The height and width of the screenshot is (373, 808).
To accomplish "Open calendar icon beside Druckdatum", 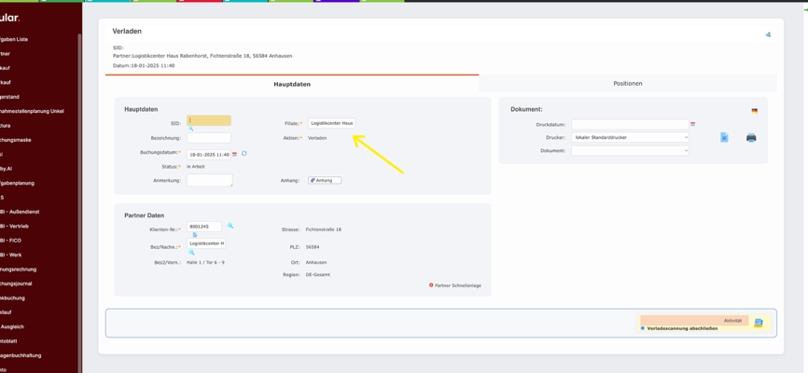I will (692, 124).
